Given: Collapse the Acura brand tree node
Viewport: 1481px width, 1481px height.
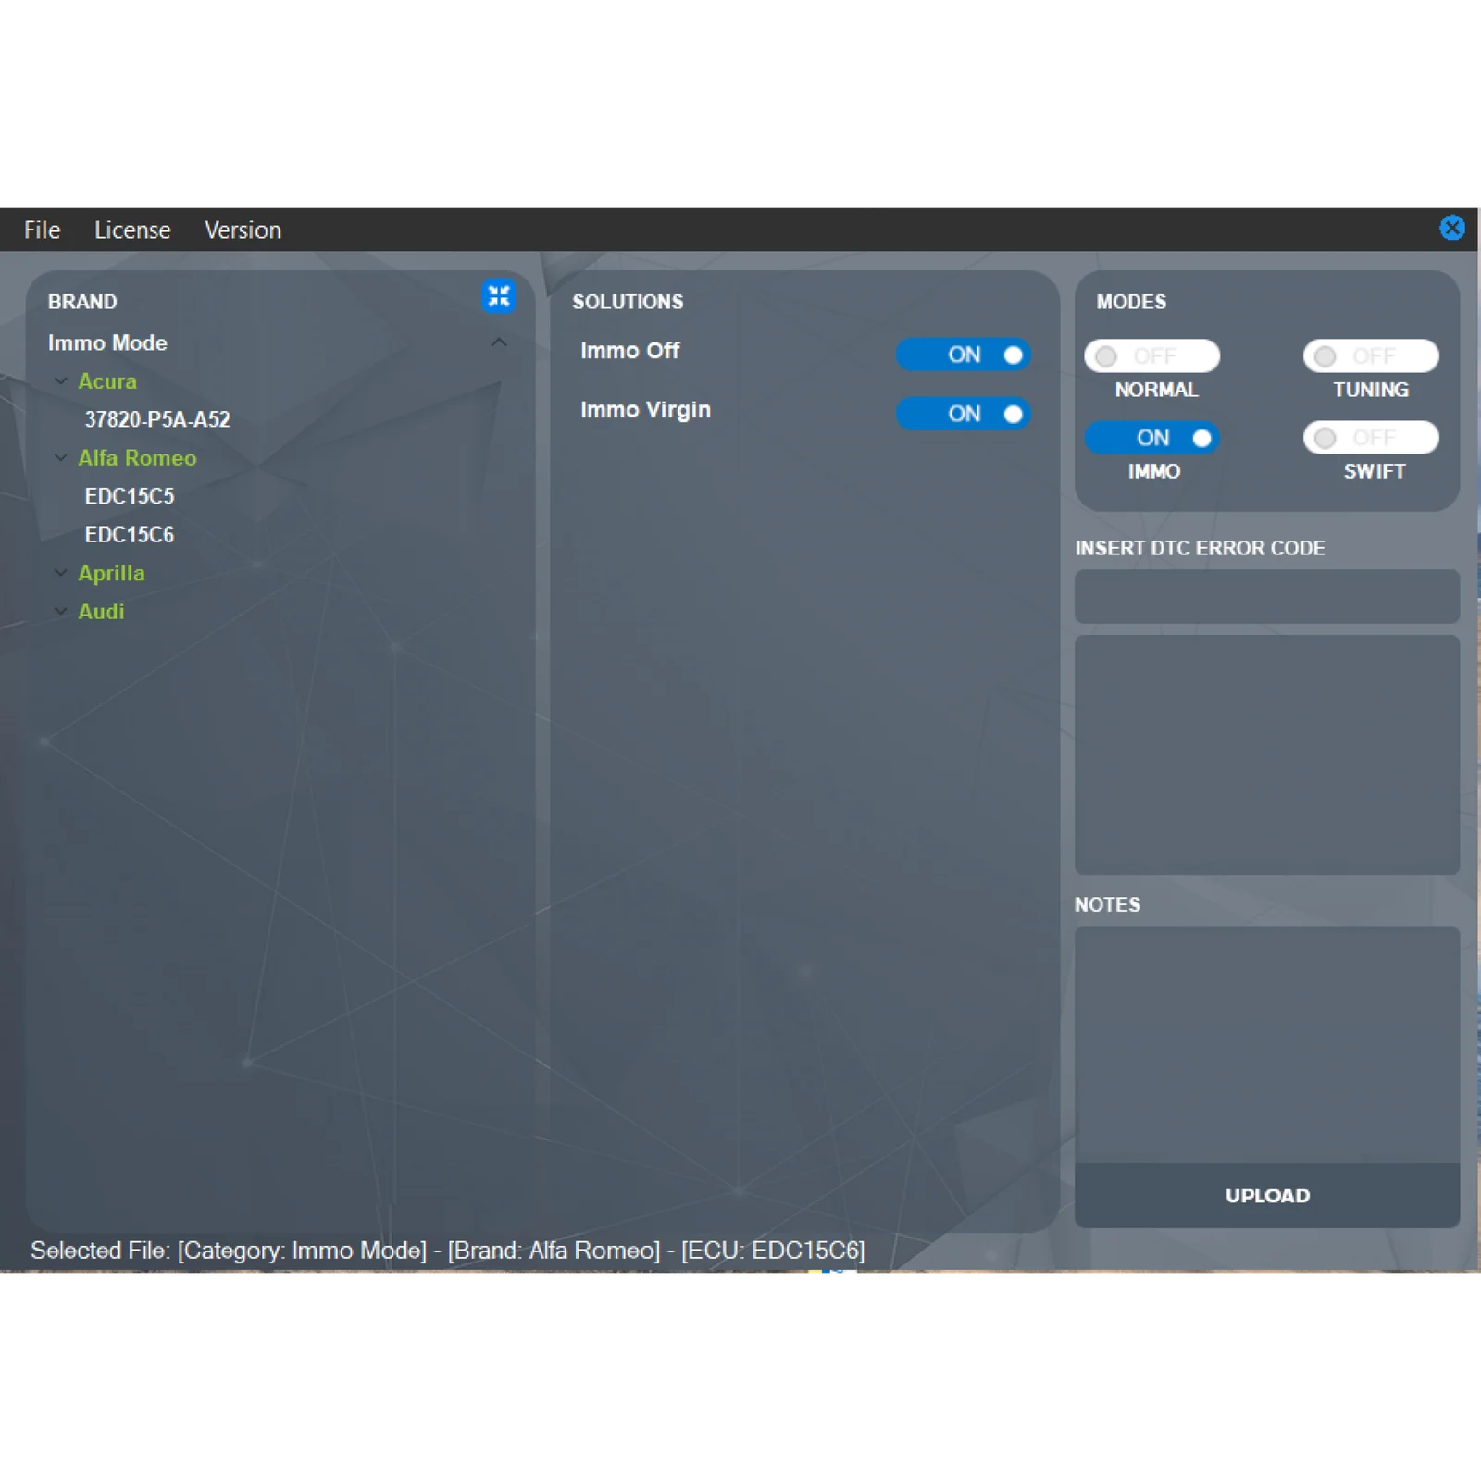Looking at the screenshot, I should (x=61, y=381).
